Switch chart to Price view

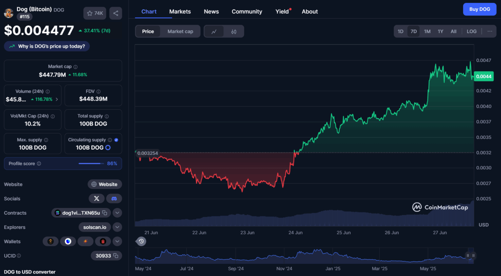pos(148,31)
